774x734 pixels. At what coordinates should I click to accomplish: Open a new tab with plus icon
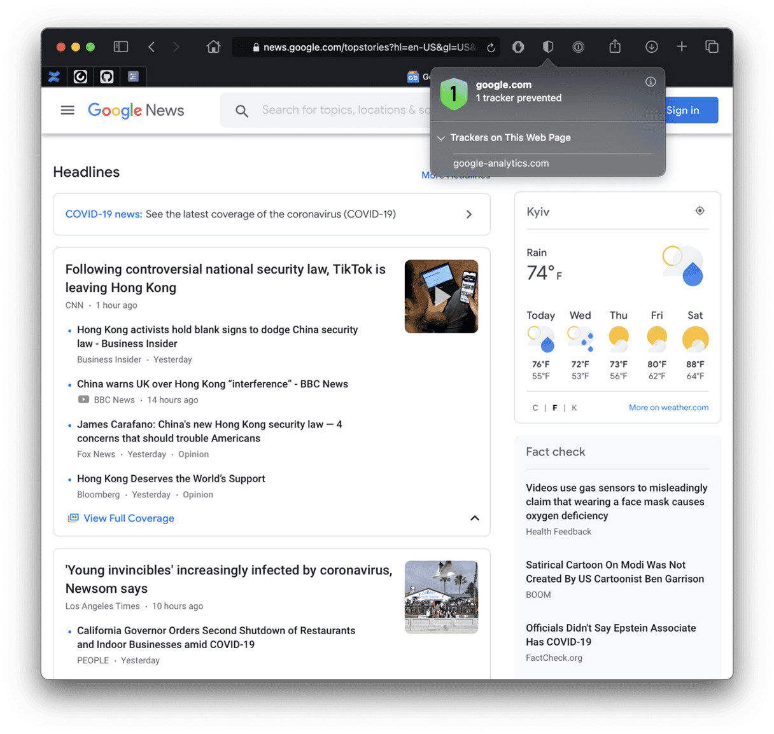click(682, 46)
